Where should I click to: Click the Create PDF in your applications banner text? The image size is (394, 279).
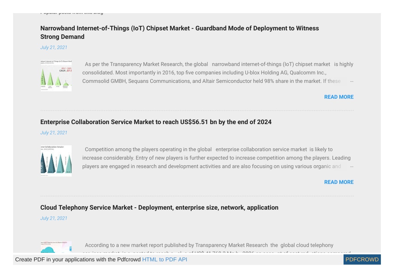tap(78, 259)
